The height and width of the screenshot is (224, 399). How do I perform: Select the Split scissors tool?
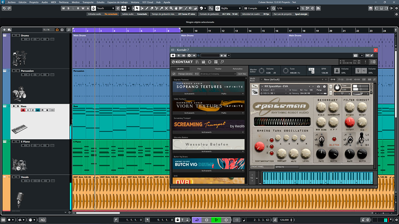pyautogui.click(x=157, y=8)
